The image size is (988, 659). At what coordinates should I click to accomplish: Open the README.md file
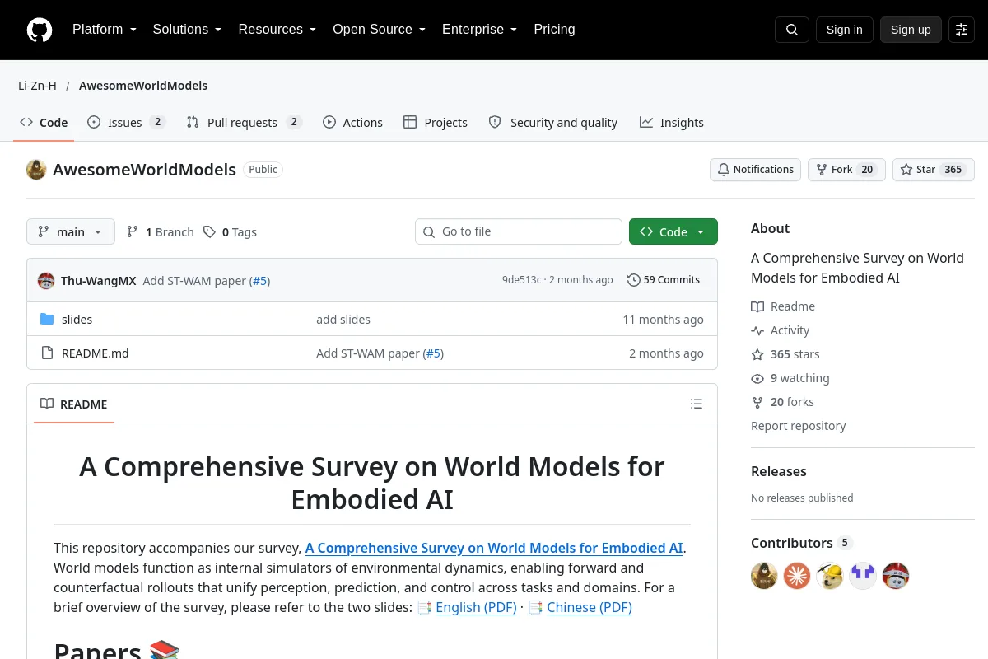pos(96,353)
